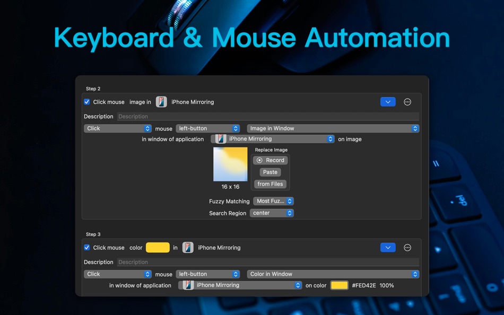Click the #FED42E on-color swatch

pyautogui.click(x=340, y=285)
